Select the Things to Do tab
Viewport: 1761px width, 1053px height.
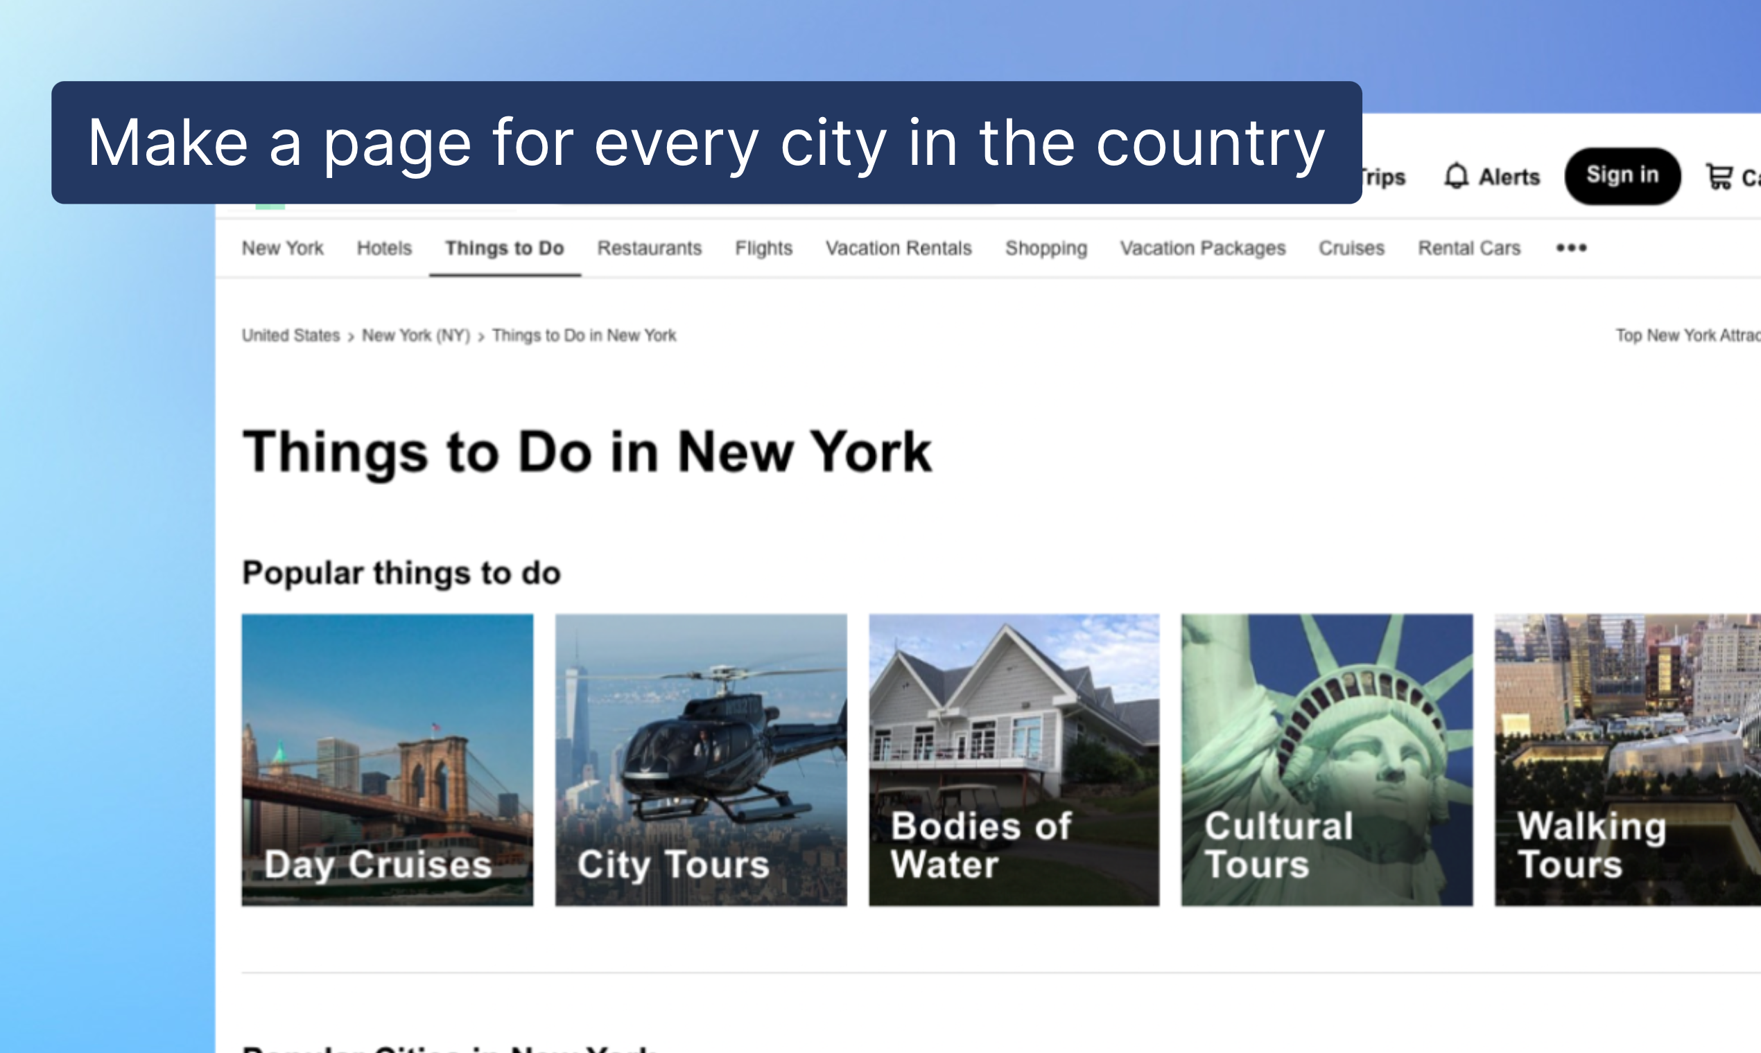pos(505,247)
